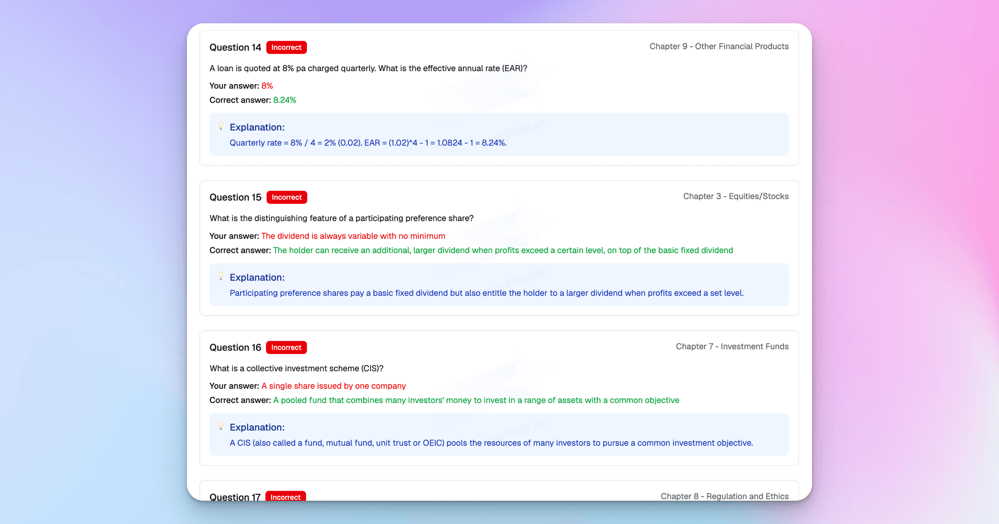999x524 pixels.
Task: Click the Explanation heading in Question 15
Action: 257,278
